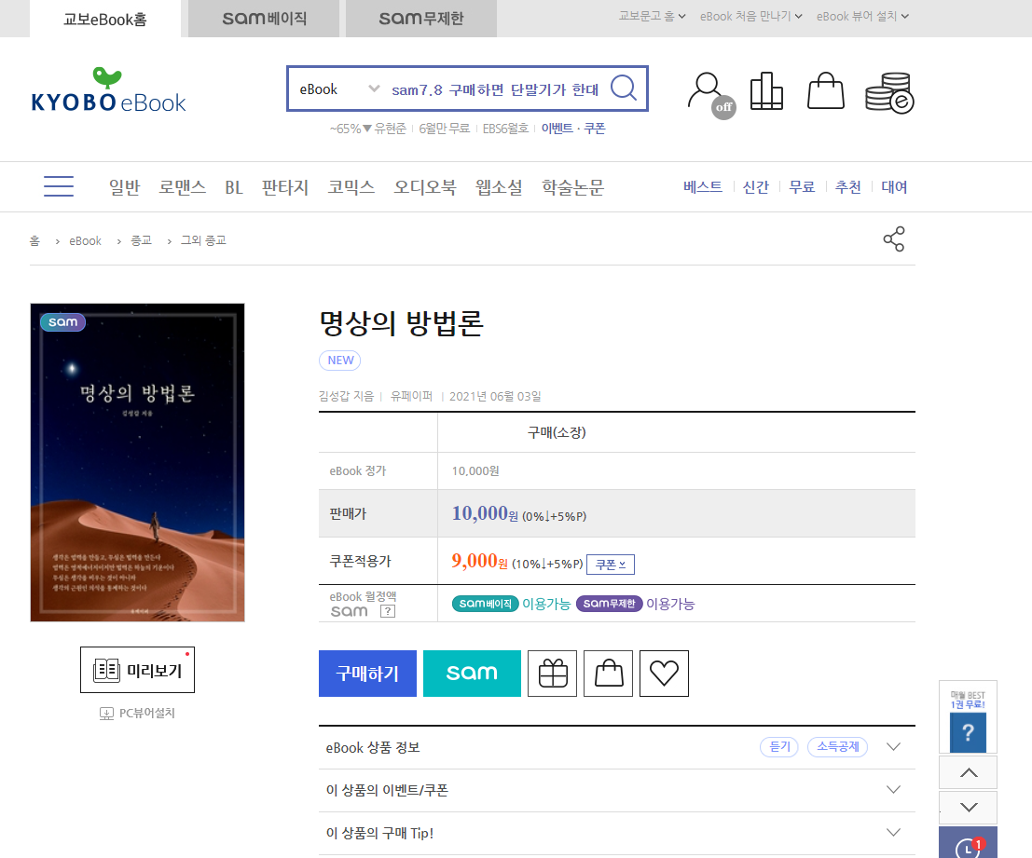Click the 홈 breadcrumb link

(x=34, y=240)
